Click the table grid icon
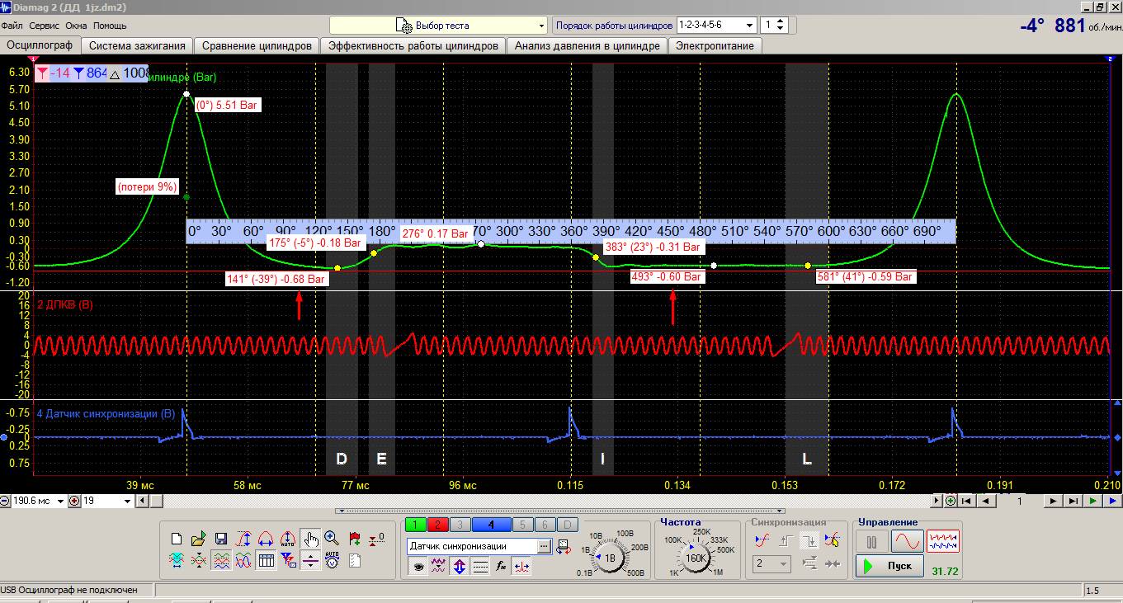Image resolution: width=1123 pixels, height=603 pixels. 266,561
